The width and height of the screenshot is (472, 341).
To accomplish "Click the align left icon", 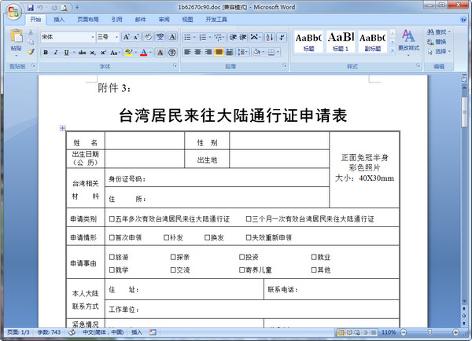I will (x=187, y=53).
